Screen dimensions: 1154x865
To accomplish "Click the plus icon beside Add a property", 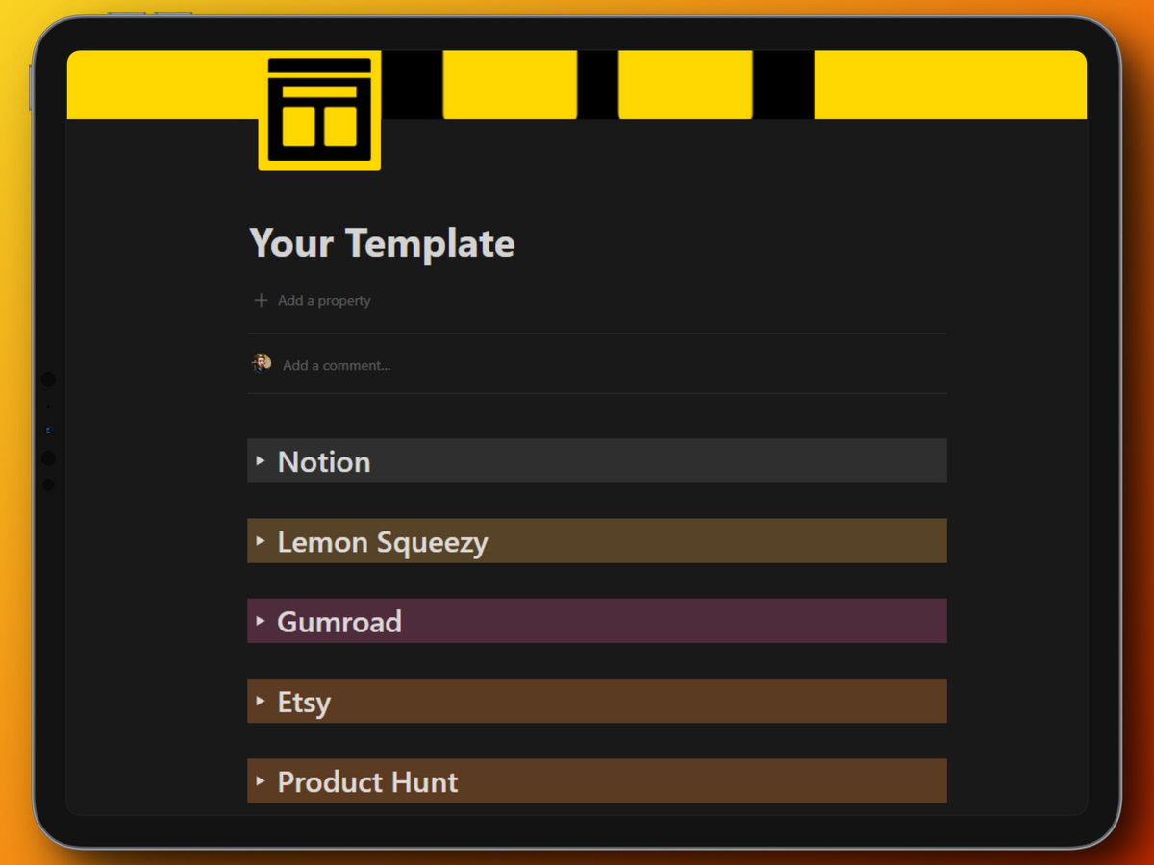I will click(261, 301).
